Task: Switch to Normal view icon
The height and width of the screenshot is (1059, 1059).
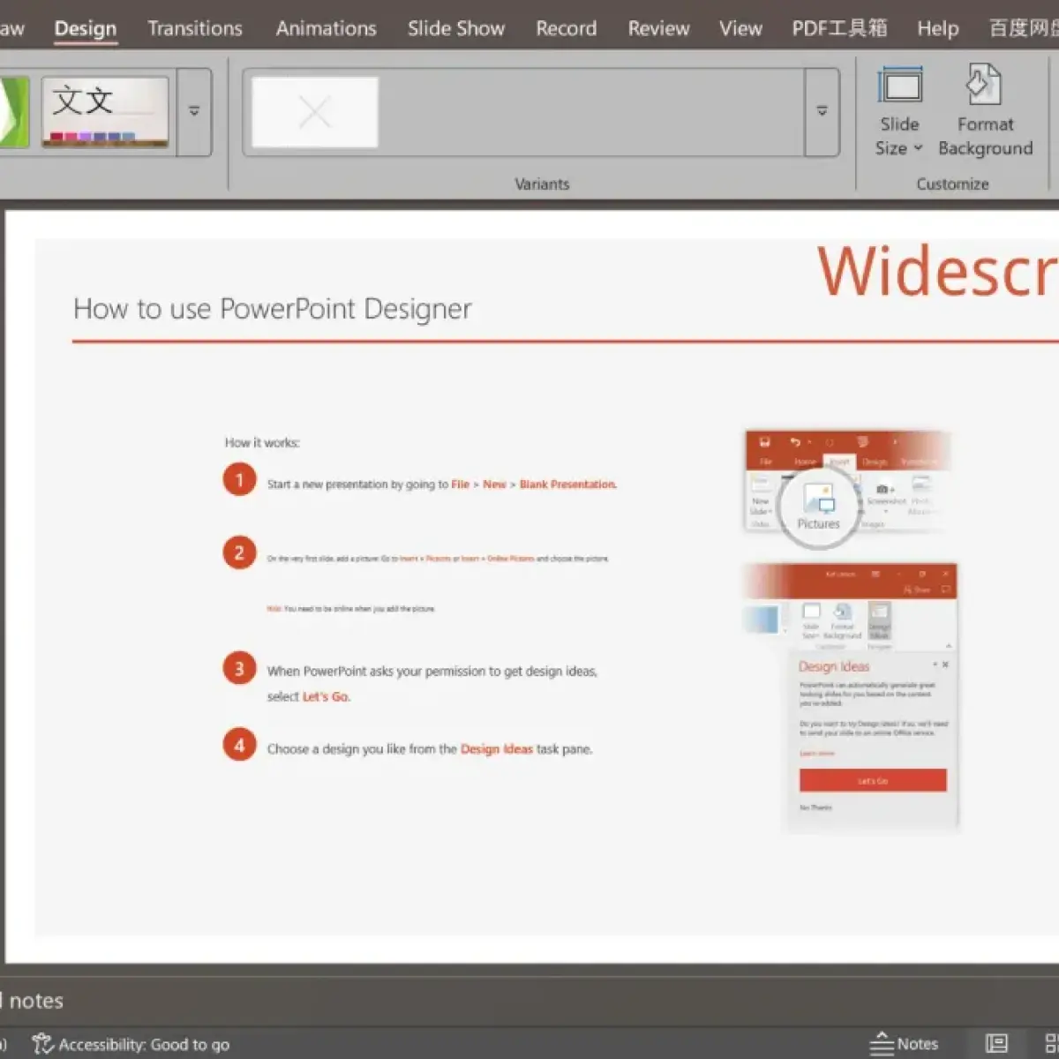Action: tap(996, 1044)
